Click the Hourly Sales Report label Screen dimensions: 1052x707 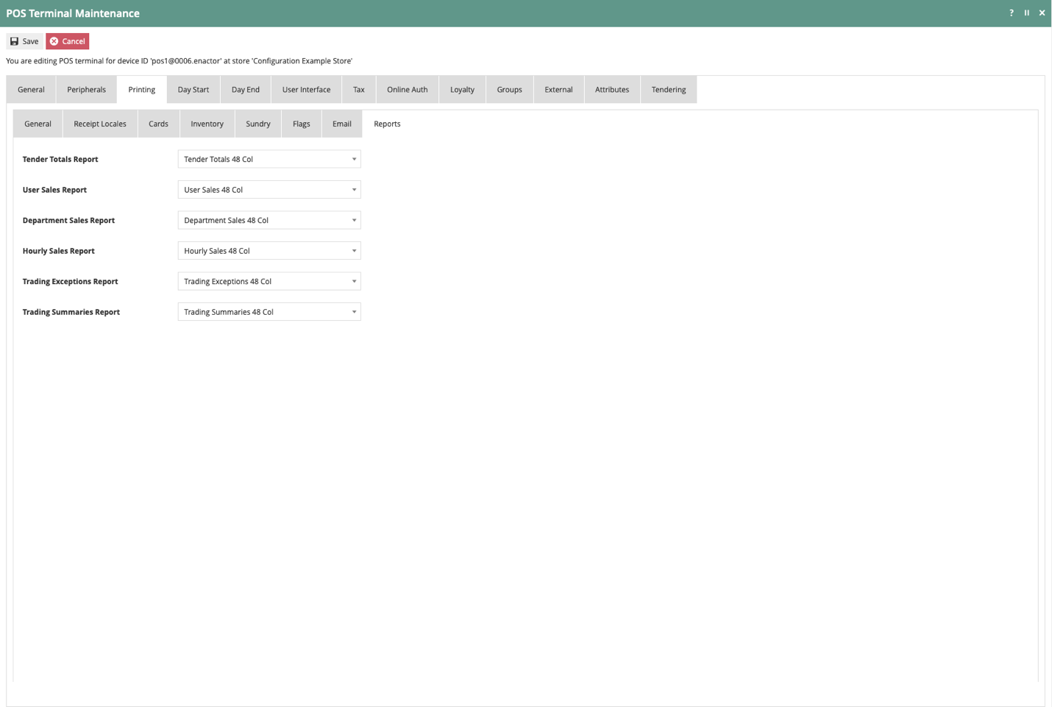(x=59, y=251)
